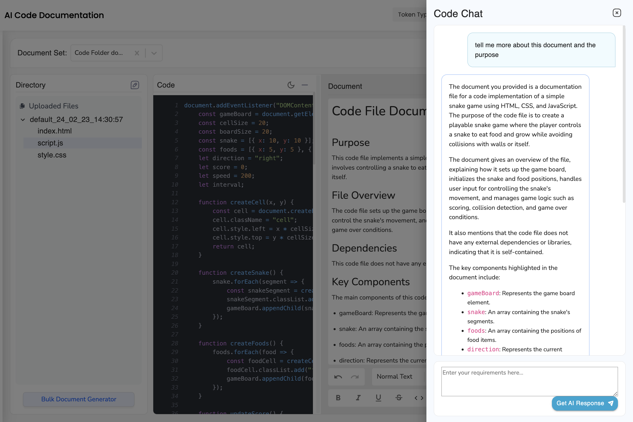The width and height of the screenshot is (633, 422).
Task: Insert inline code formatting
Action: [419, 398]
